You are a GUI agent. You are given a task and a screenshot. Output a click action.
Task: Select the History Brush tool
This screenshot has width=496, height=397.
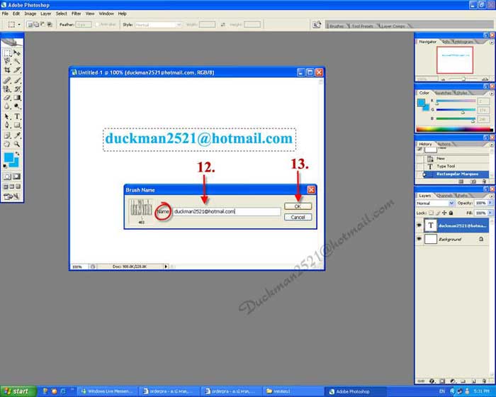(17, 89)
